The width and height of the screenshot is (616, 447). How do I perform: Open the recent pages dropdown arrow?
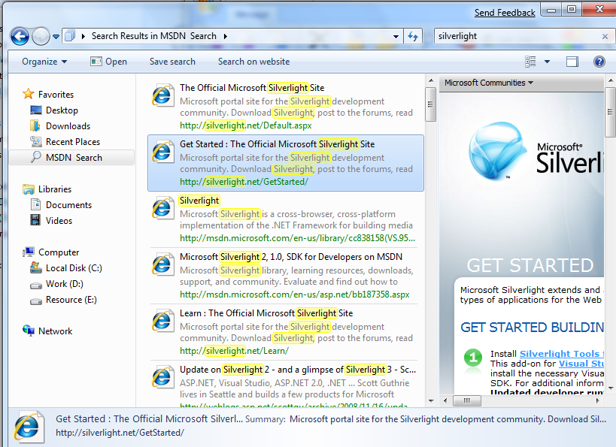[56, 37]
